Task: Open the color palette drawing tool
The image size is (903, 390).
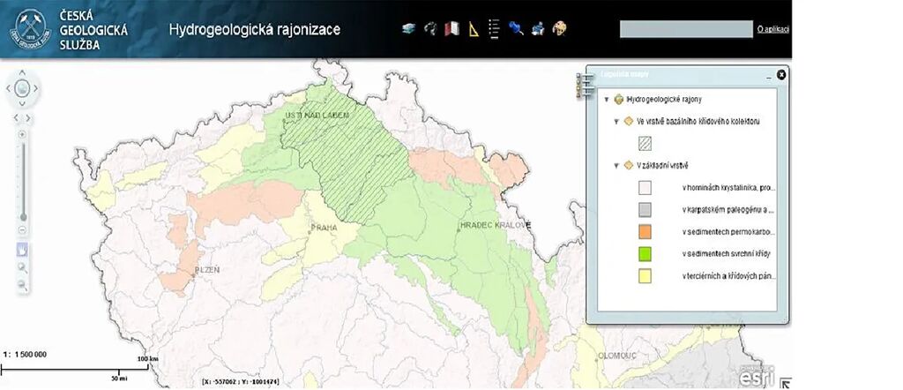Action: [x=559, y=29]
